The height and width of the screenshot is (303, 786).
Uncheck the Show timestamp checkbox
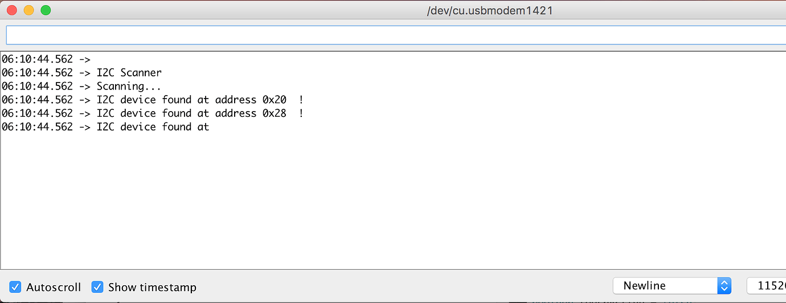coord(98,287)
